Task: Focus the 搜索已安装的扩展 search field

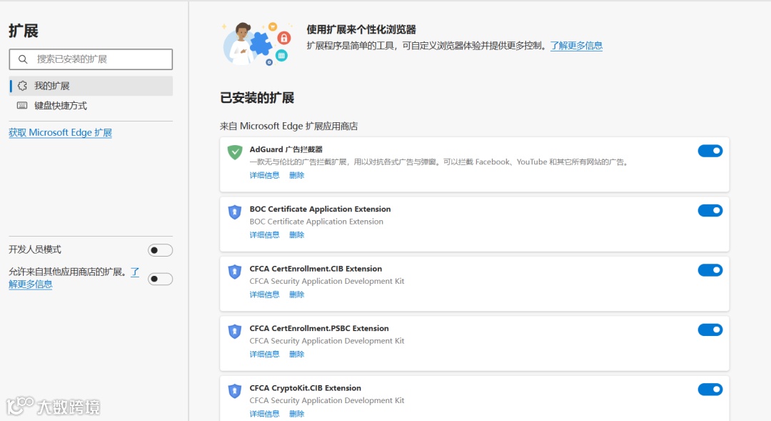Action: tap(91, 59)
